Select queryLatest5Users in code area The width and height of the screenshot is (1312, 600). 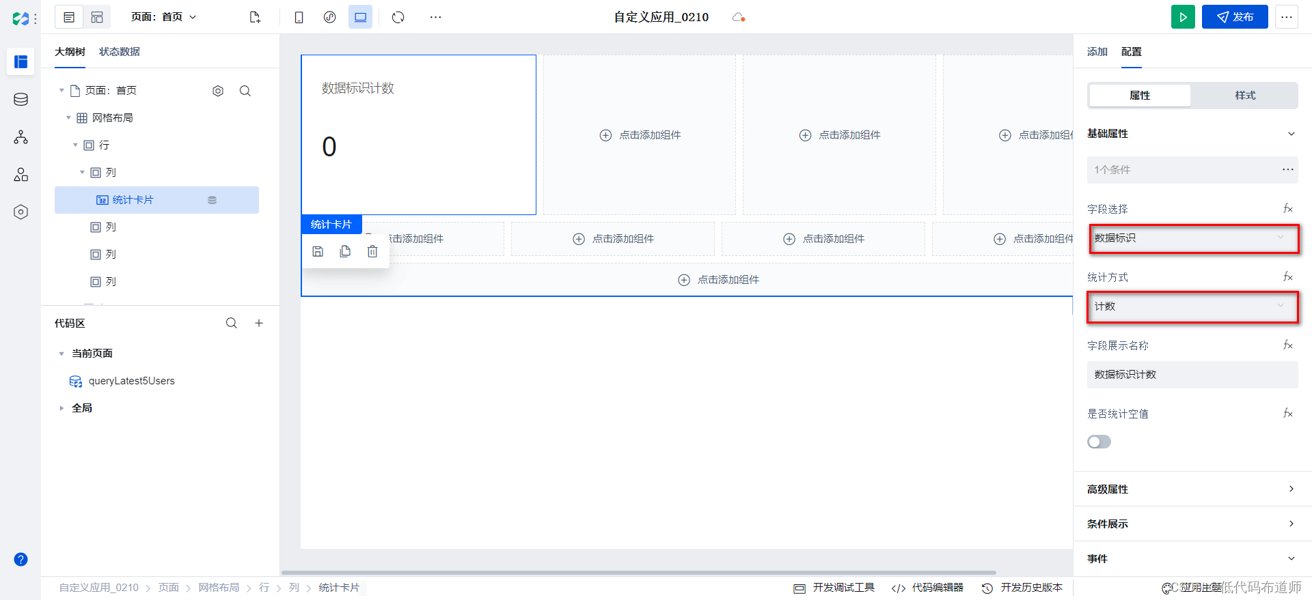pyautogui.click(x=131, y=381)
